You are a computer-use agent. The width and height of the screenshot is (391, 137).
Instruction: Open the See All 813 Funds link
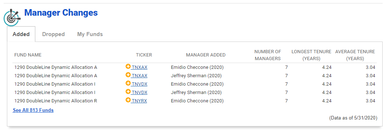(33, 110)
